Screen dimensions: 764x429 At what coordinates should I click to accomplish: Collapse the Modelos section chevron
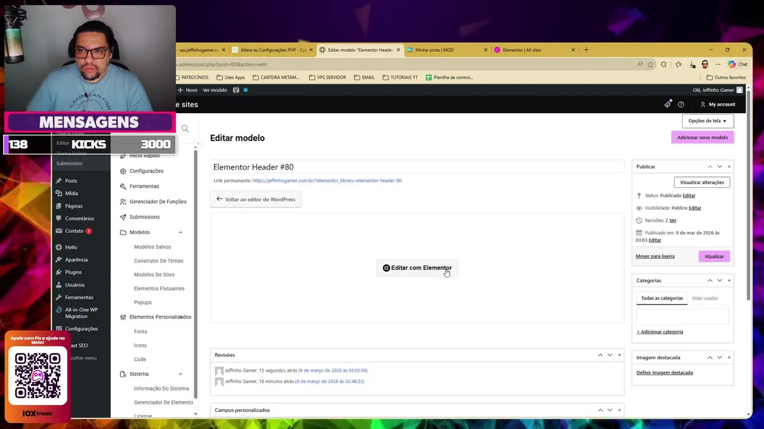coord(180,232)
